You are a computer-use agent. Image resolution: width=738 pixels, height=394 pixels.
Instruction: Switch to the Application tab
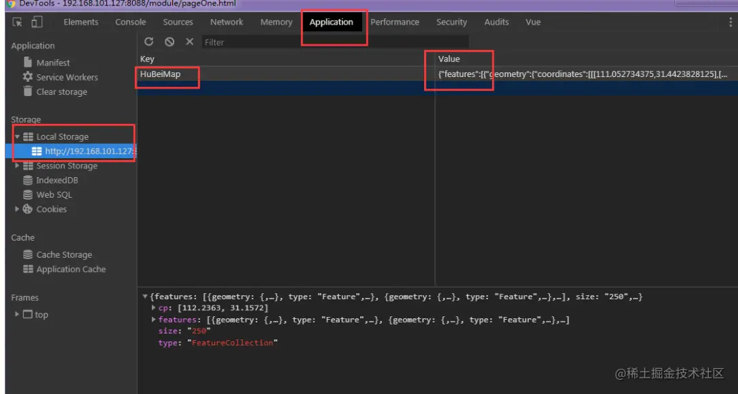332,22
